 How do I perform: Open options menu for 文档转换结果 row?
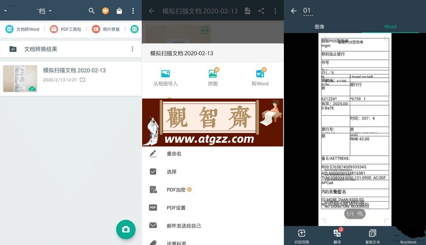tap(132, 49)
